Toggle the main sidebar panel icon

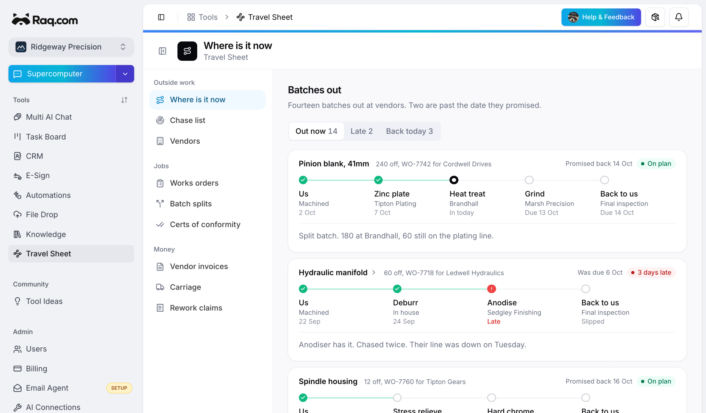click(x=161, y=17)
